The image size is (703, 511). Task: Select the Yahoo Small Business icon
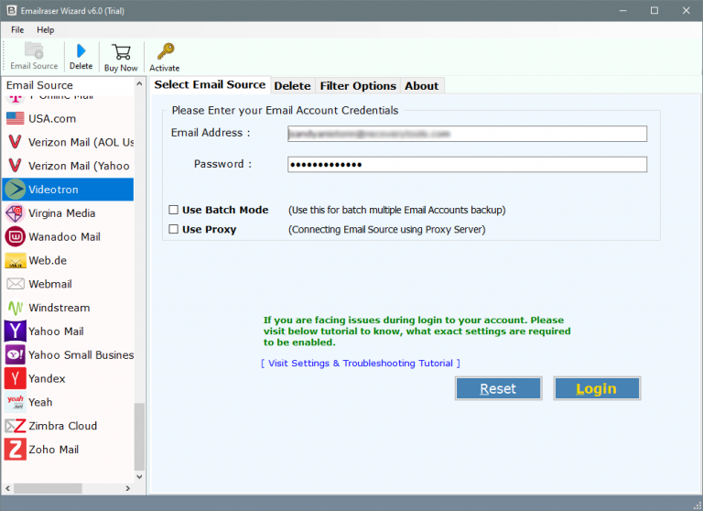coord(16,355)
